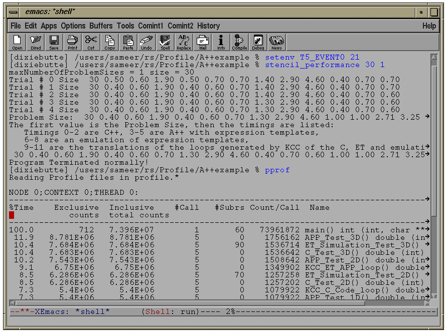Click the horizontal scrollbar right arrow

(427, 303)
